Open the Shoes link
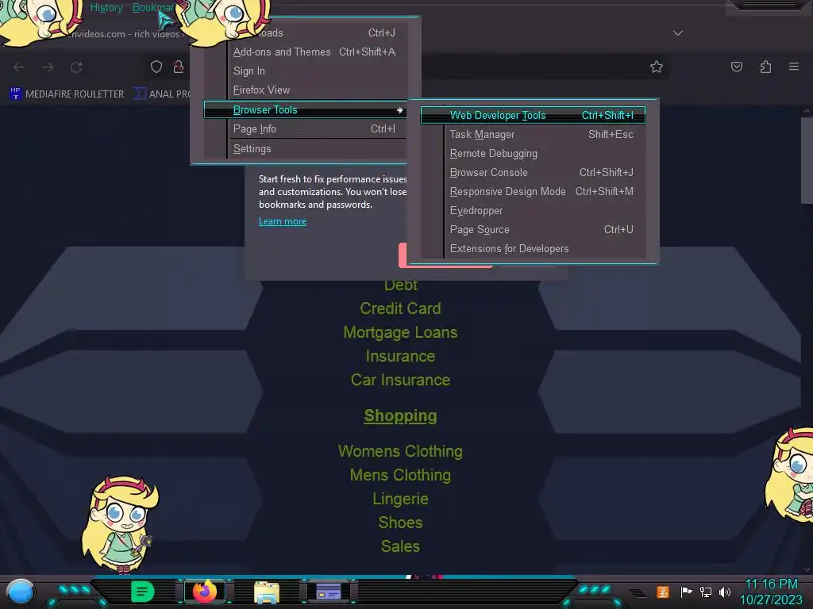 [400, 523]
